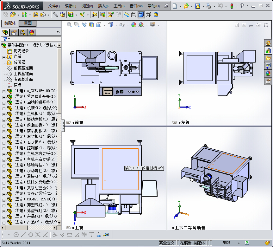This screenshot has width=273, height=247.
Task: Switch to the 草图 tab
Action: [x=28, y=23]
